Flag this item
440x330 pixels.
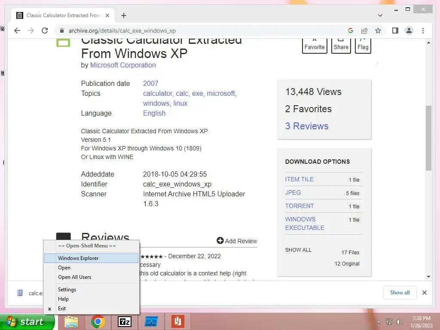pyautogui.click(x=363, y=46)
